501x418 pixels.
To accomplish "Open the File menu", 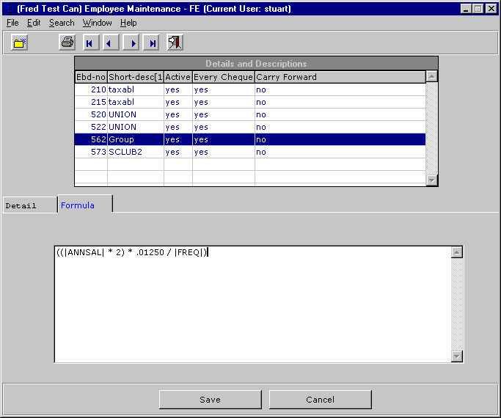I will (x=12, y=23).
